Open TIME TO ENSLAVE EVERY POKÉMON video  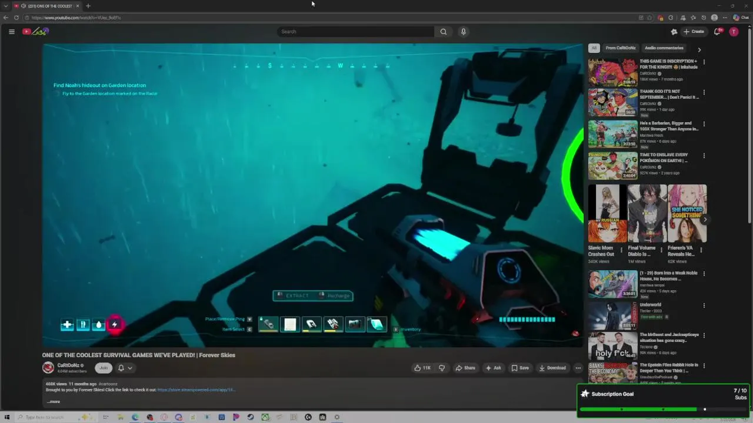(x=612, y=166)
